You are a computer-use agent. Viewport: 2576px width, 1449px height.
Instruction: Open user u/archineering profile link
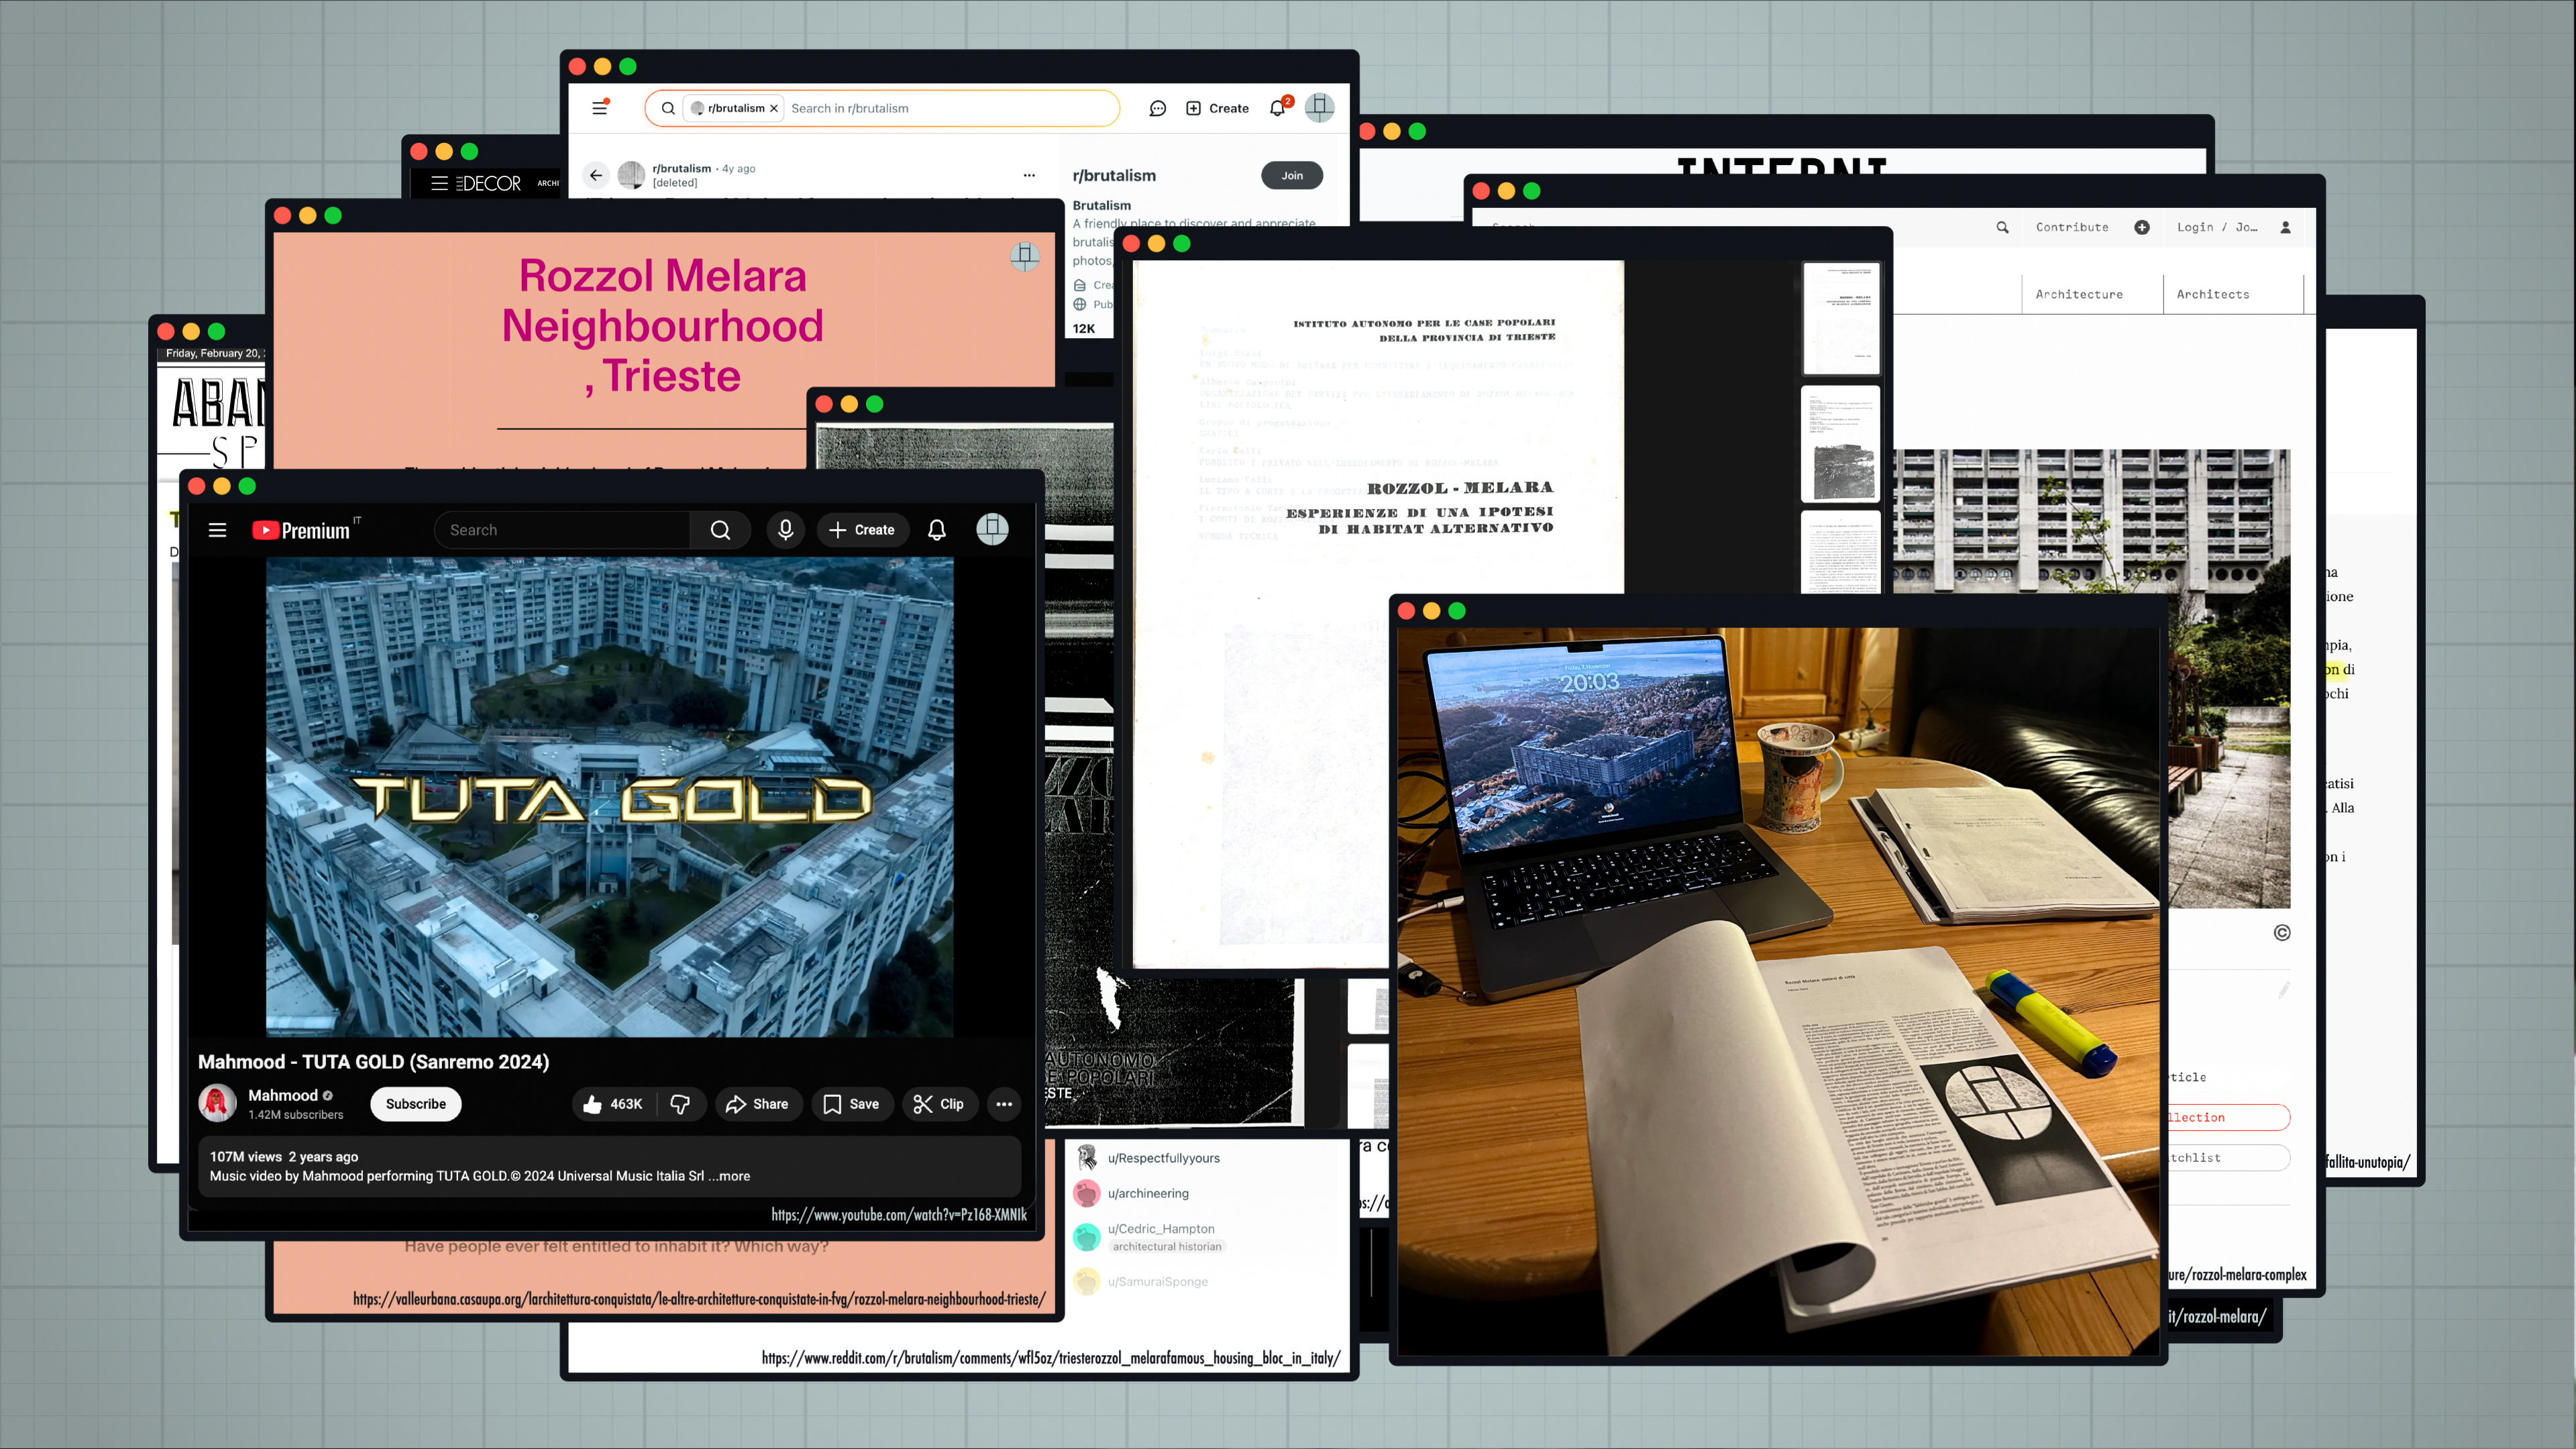click(x=1148, y=1193)
